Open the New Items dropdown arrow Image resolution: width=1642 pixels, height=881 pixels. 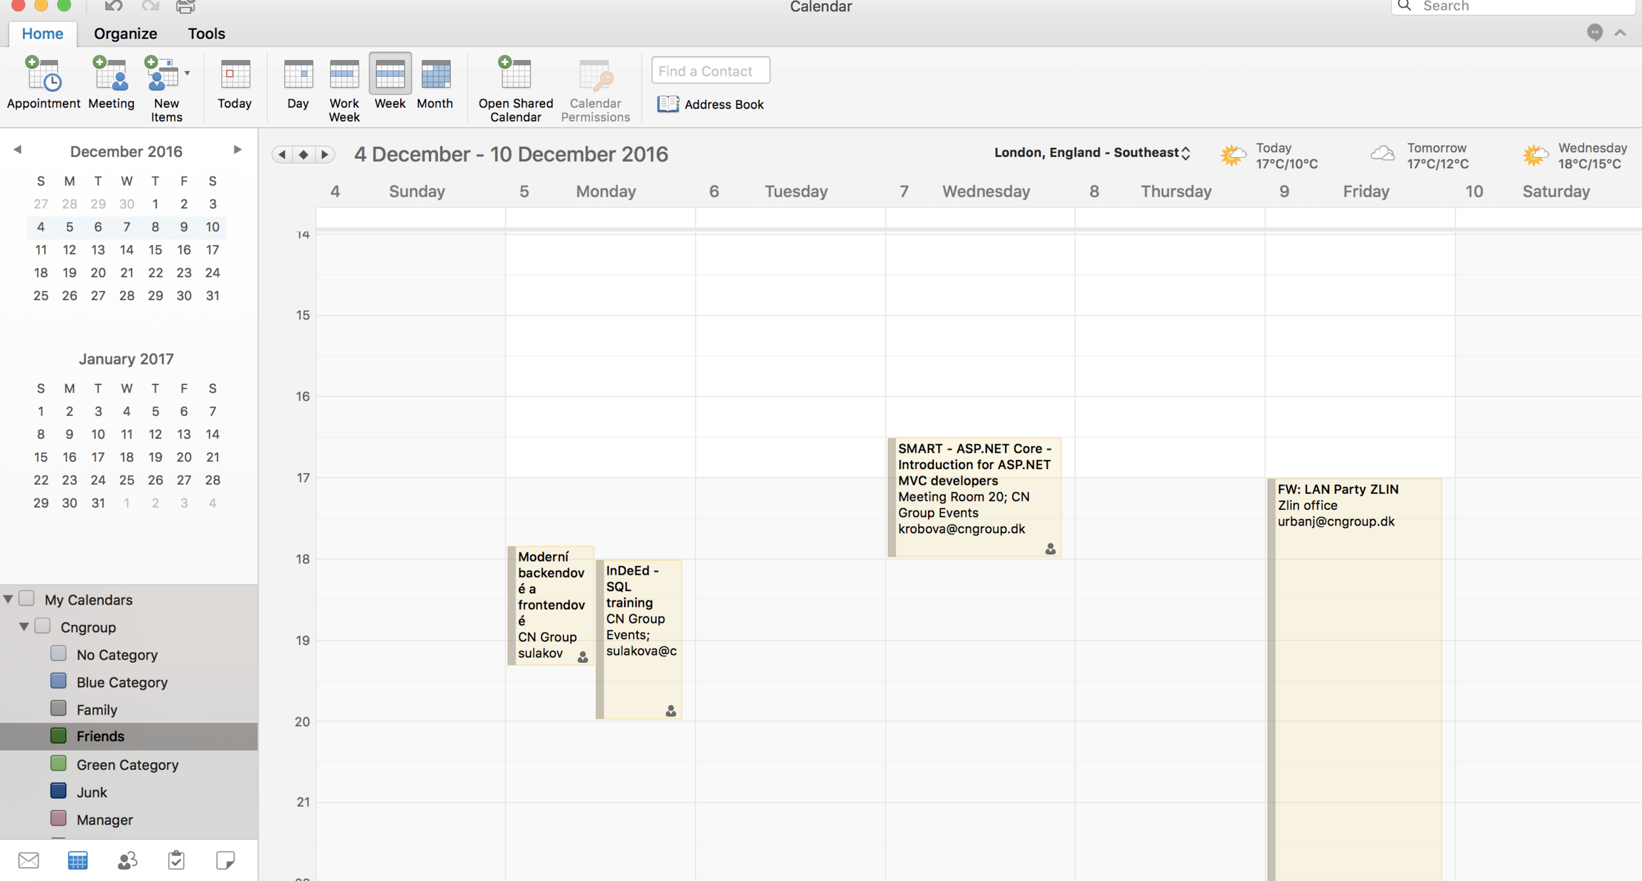187,73
